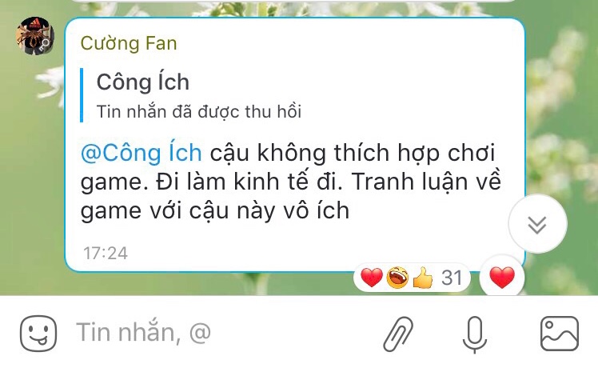Tap the key badge on the avatar
598x372 pixels.
click(x=44, y=45)
